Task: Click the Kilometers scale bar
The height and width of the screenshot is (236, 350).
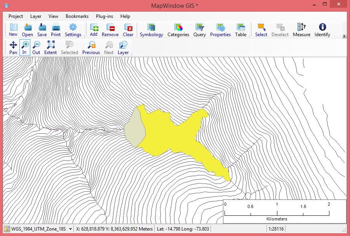Action: pos(285,212)
